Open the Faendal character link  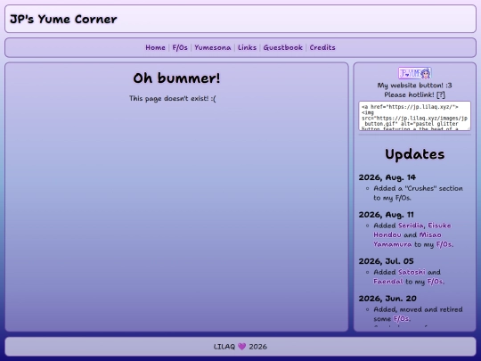[x=388, y=281]
